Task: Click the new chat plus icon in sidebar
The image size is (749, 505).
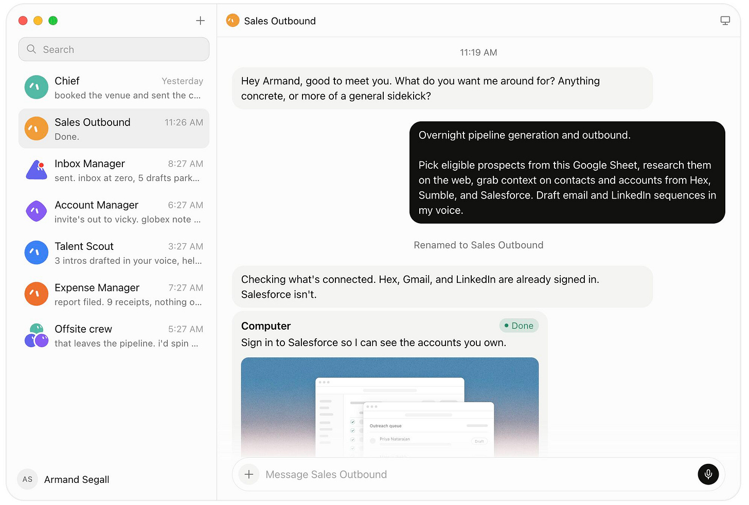Action: point(201,21)
